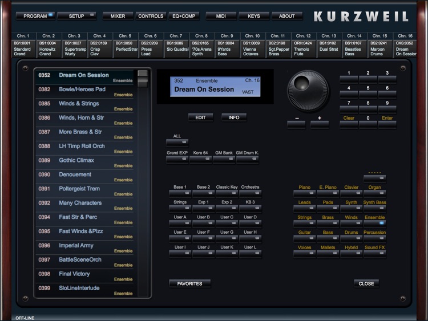Filter by the Sound FX category
The height and width of the screenshot is (321, 428).
pos(374,254)
